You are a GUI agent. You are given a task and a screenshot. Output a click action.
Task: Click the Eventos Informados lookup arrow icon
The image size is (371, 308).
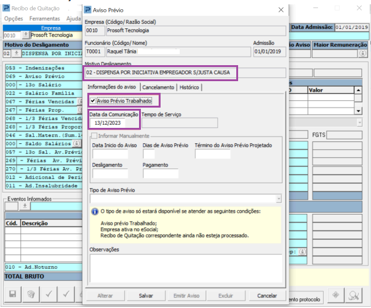25,206
